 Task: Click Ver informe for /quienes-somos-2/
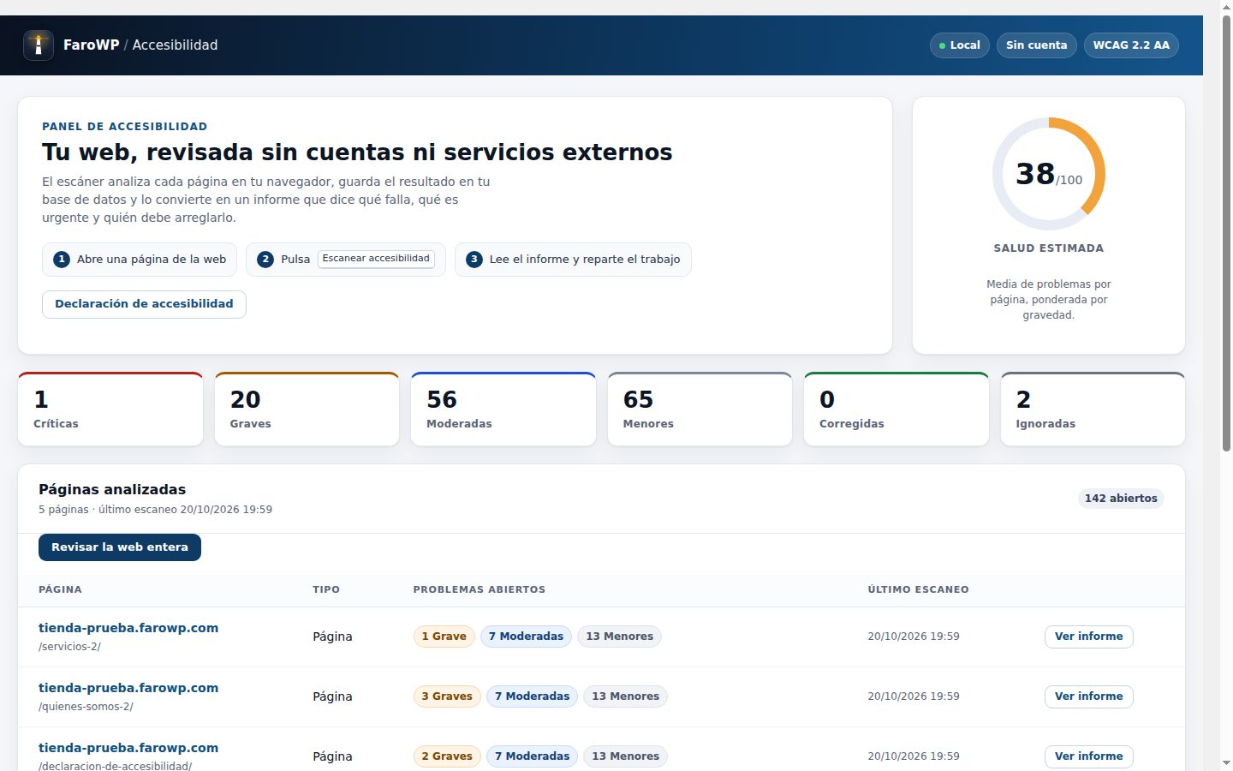tap(1088, 696)
